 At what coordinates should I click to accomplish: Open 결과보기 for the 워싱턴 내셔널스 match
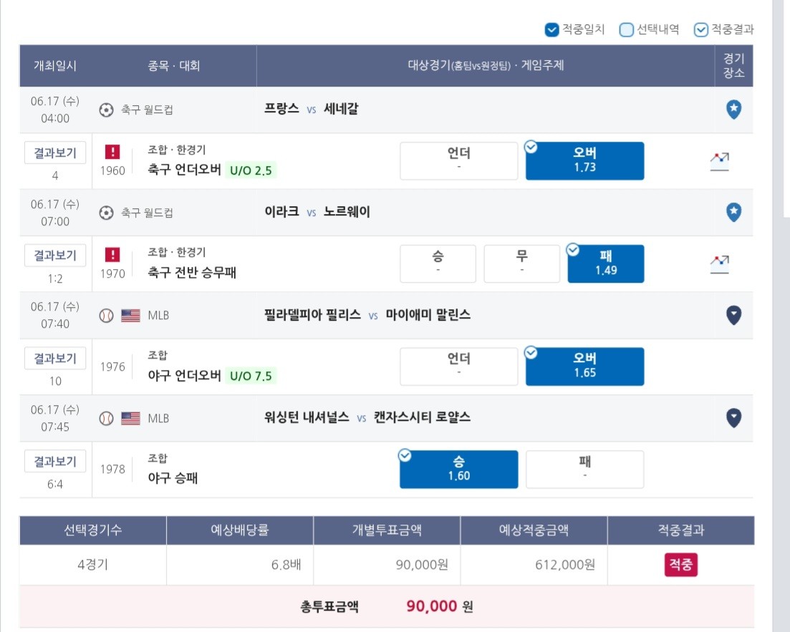pyautogui.click(x=55, y=461)
